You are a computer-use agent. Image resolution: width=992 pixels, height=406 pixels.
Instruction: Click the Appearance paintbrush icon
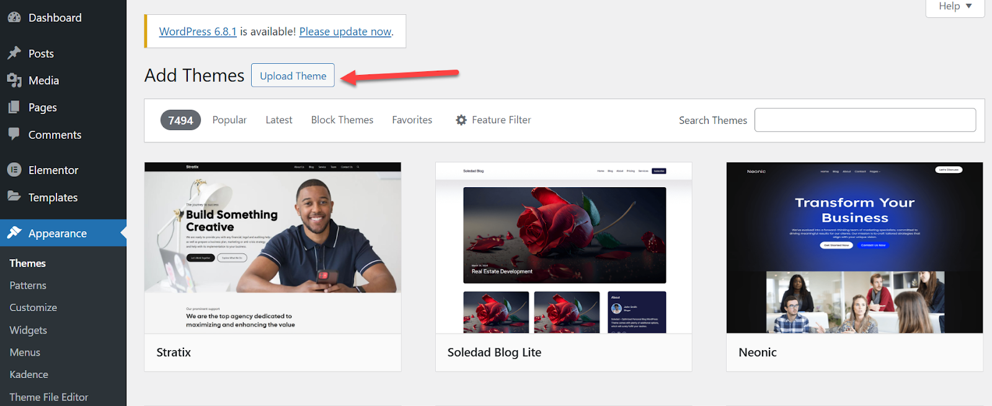(x=14, y=232)
